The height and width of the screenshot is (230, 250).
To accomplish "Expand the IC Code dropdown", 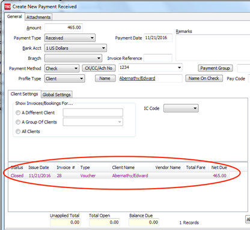I will pyautogui.click(x=181, y=108).
